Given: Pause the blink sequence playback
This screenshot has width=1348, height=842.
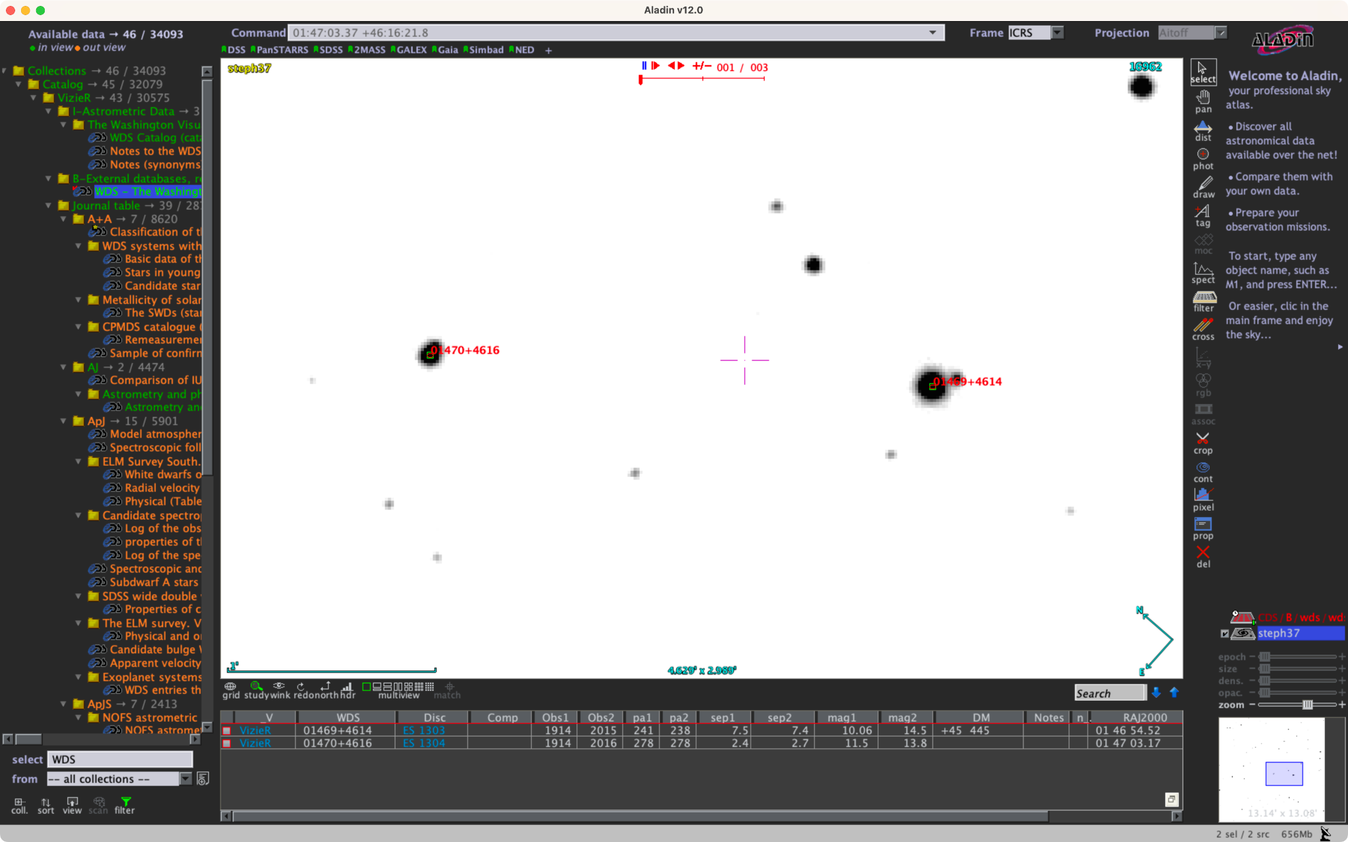Looking at the screenshot, I should (x=644, y=66).
